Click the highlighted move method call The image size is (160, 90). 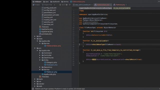tap(94, 59)
